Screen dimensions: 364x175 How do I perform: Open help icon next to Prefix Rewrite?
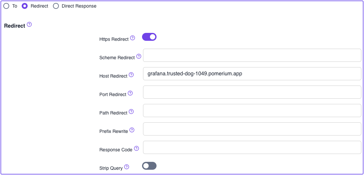click(x=132, y=130)
